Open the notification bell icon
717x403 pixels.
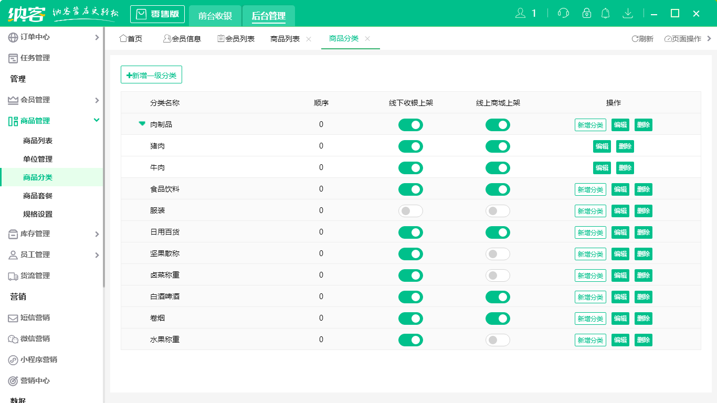click(x=606, y=13)
